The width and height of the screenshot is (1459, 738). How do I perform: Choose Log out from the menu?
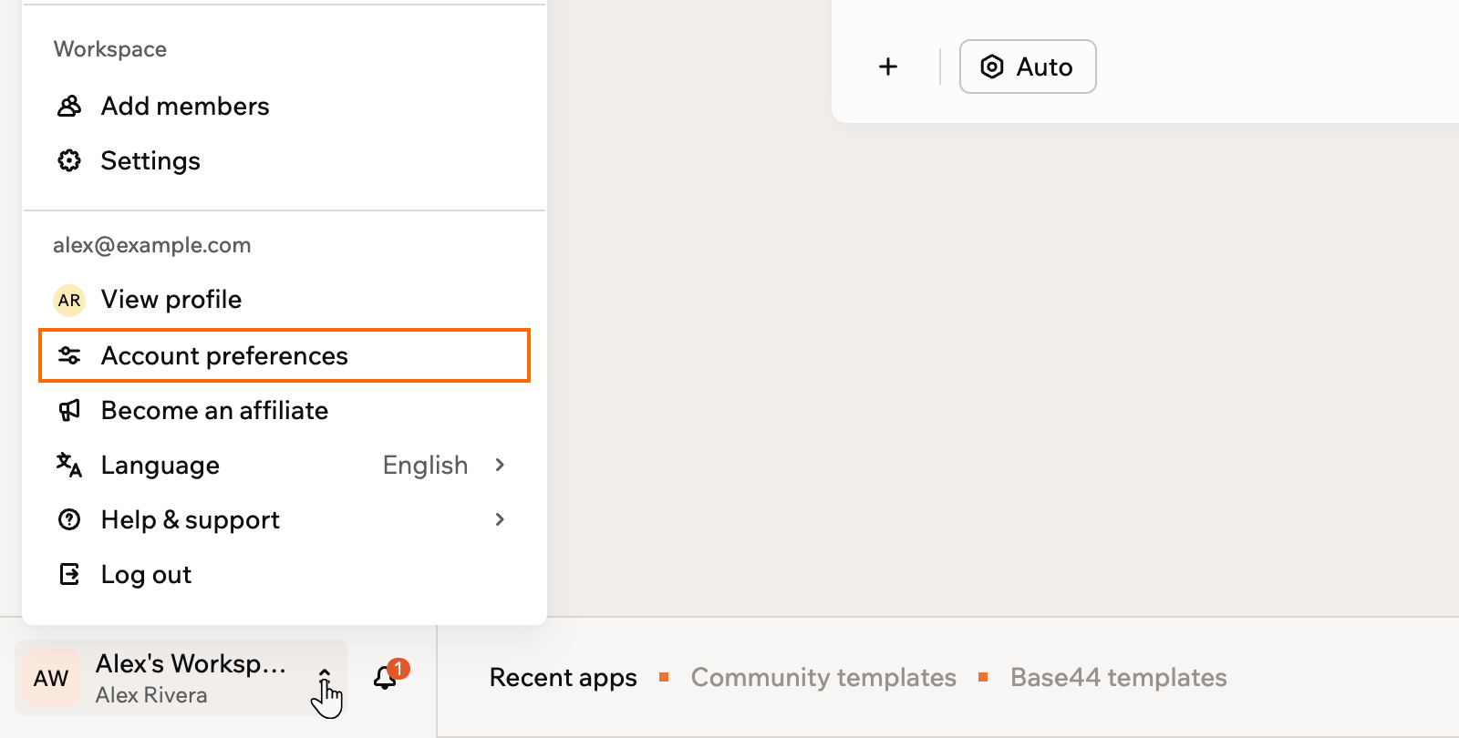coord(285,574)
